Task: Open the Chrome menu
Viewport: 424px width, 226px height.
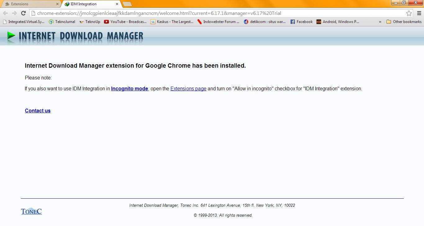Action: click(x=419, y=13)
